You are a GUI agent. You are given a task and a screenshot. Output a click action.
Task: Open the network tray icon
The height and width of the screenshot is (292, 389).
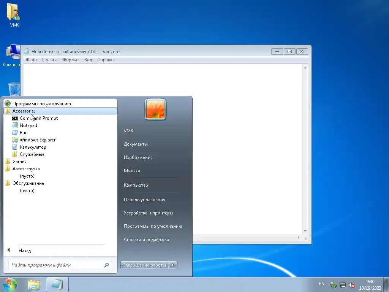pos(343,285)
